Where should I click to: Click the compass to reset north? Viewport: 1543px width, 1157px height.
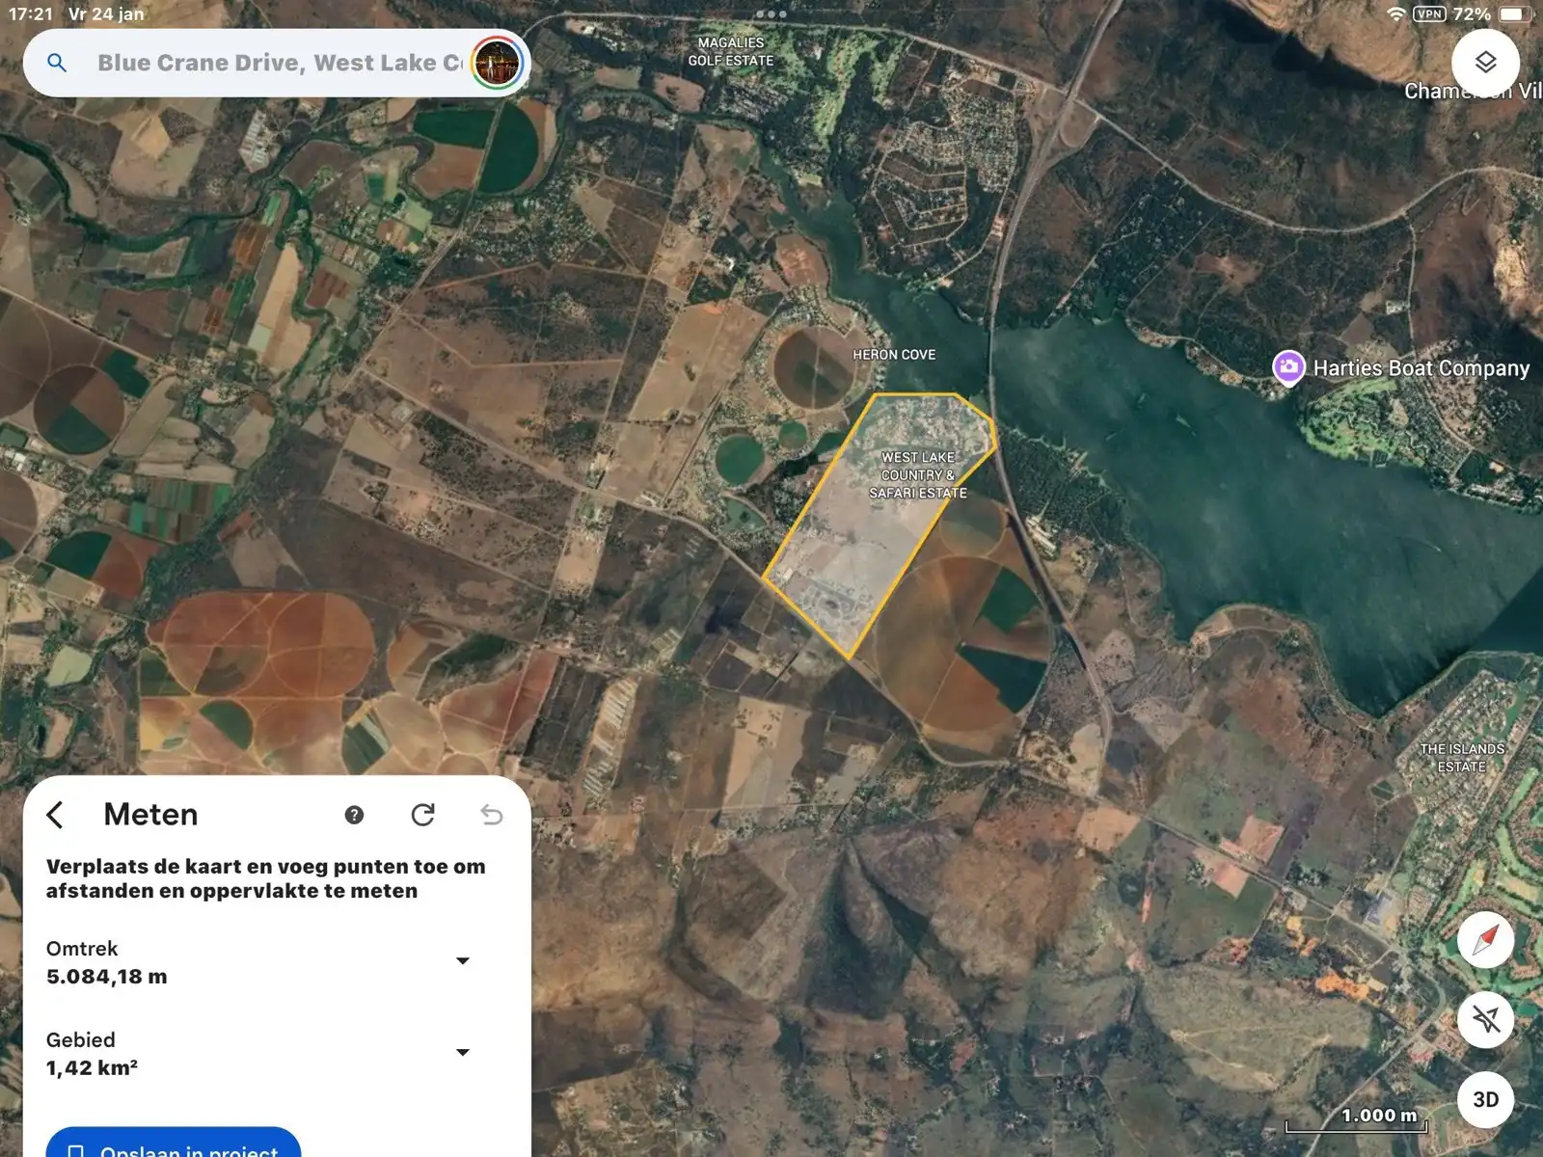[1485, 939]
